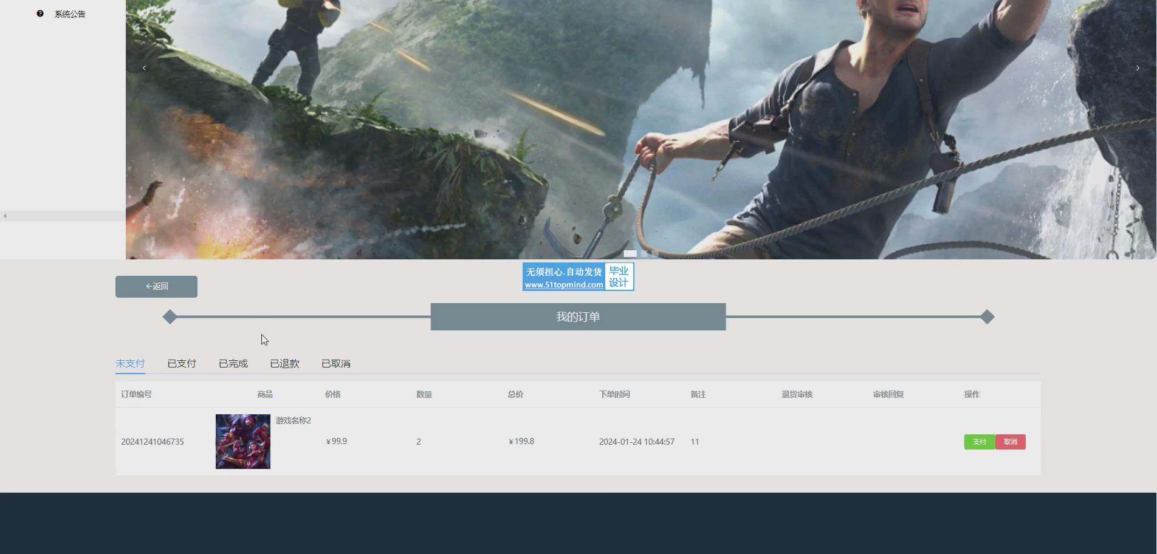Select the first carousel indicator dot
The image size is (1157, 554).
click(630, 253)
